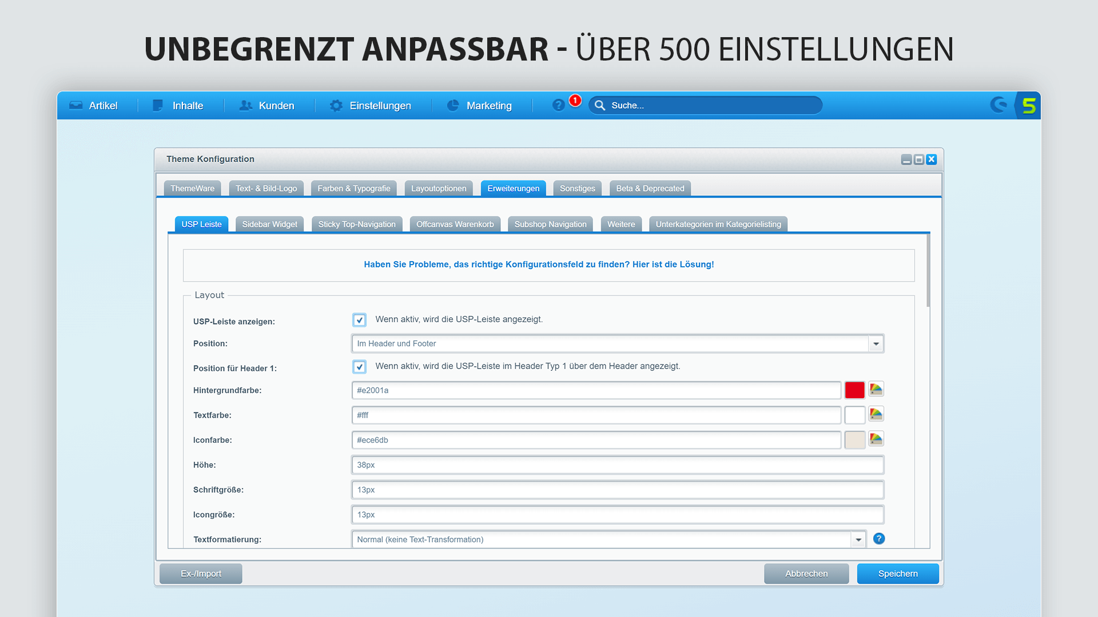Screen dimensions: 1098x617
Task: Click the Höhe input field
Action: point(617,465)
